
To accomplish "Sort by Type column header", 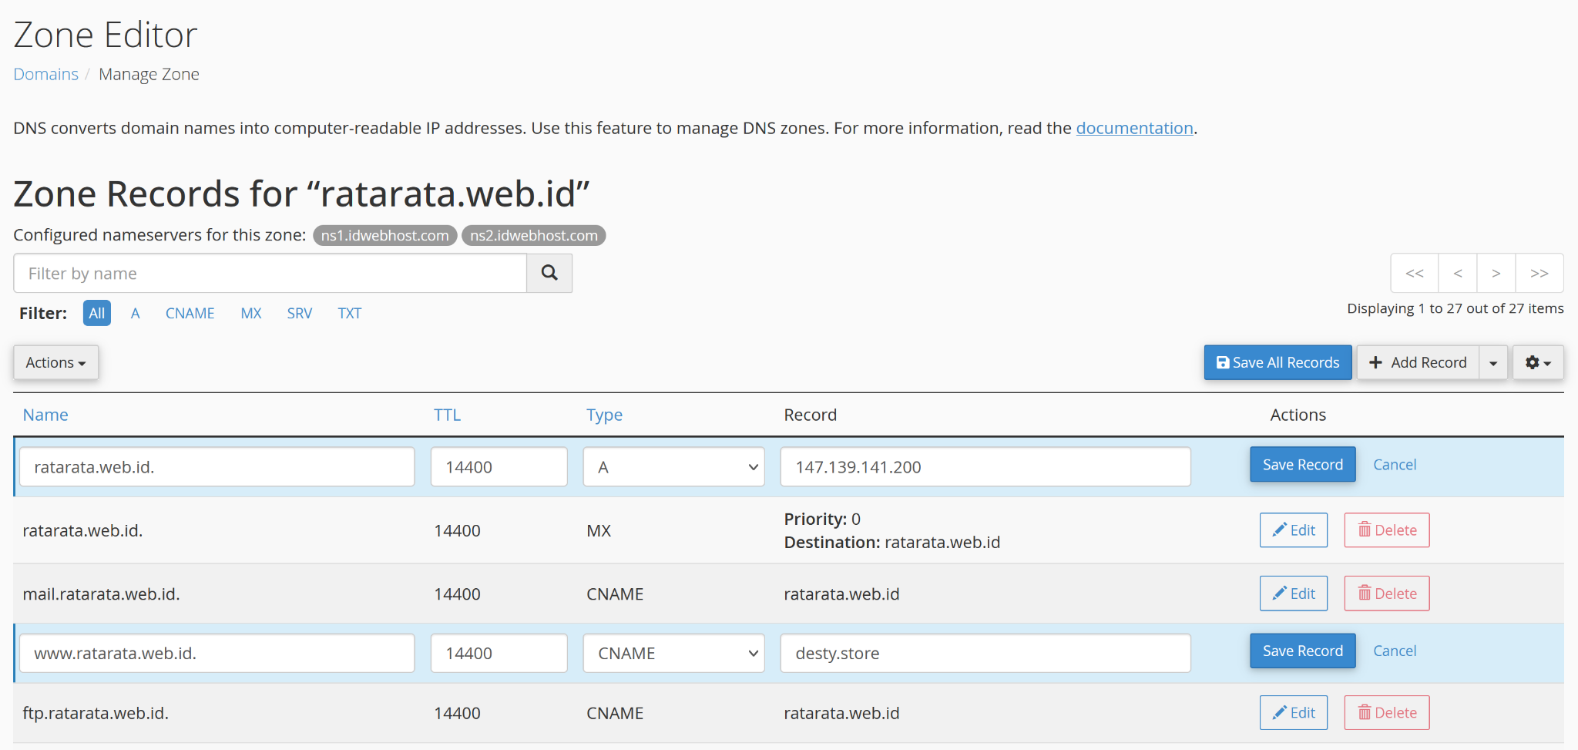I will point(604,415).
